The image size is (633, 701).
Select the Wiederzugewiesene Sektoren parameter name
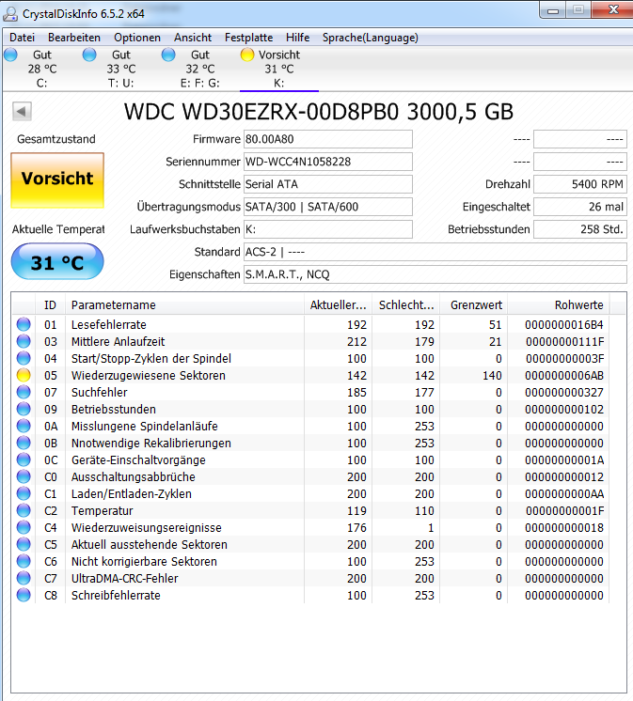pyautogui.click(x=148, y=376)
